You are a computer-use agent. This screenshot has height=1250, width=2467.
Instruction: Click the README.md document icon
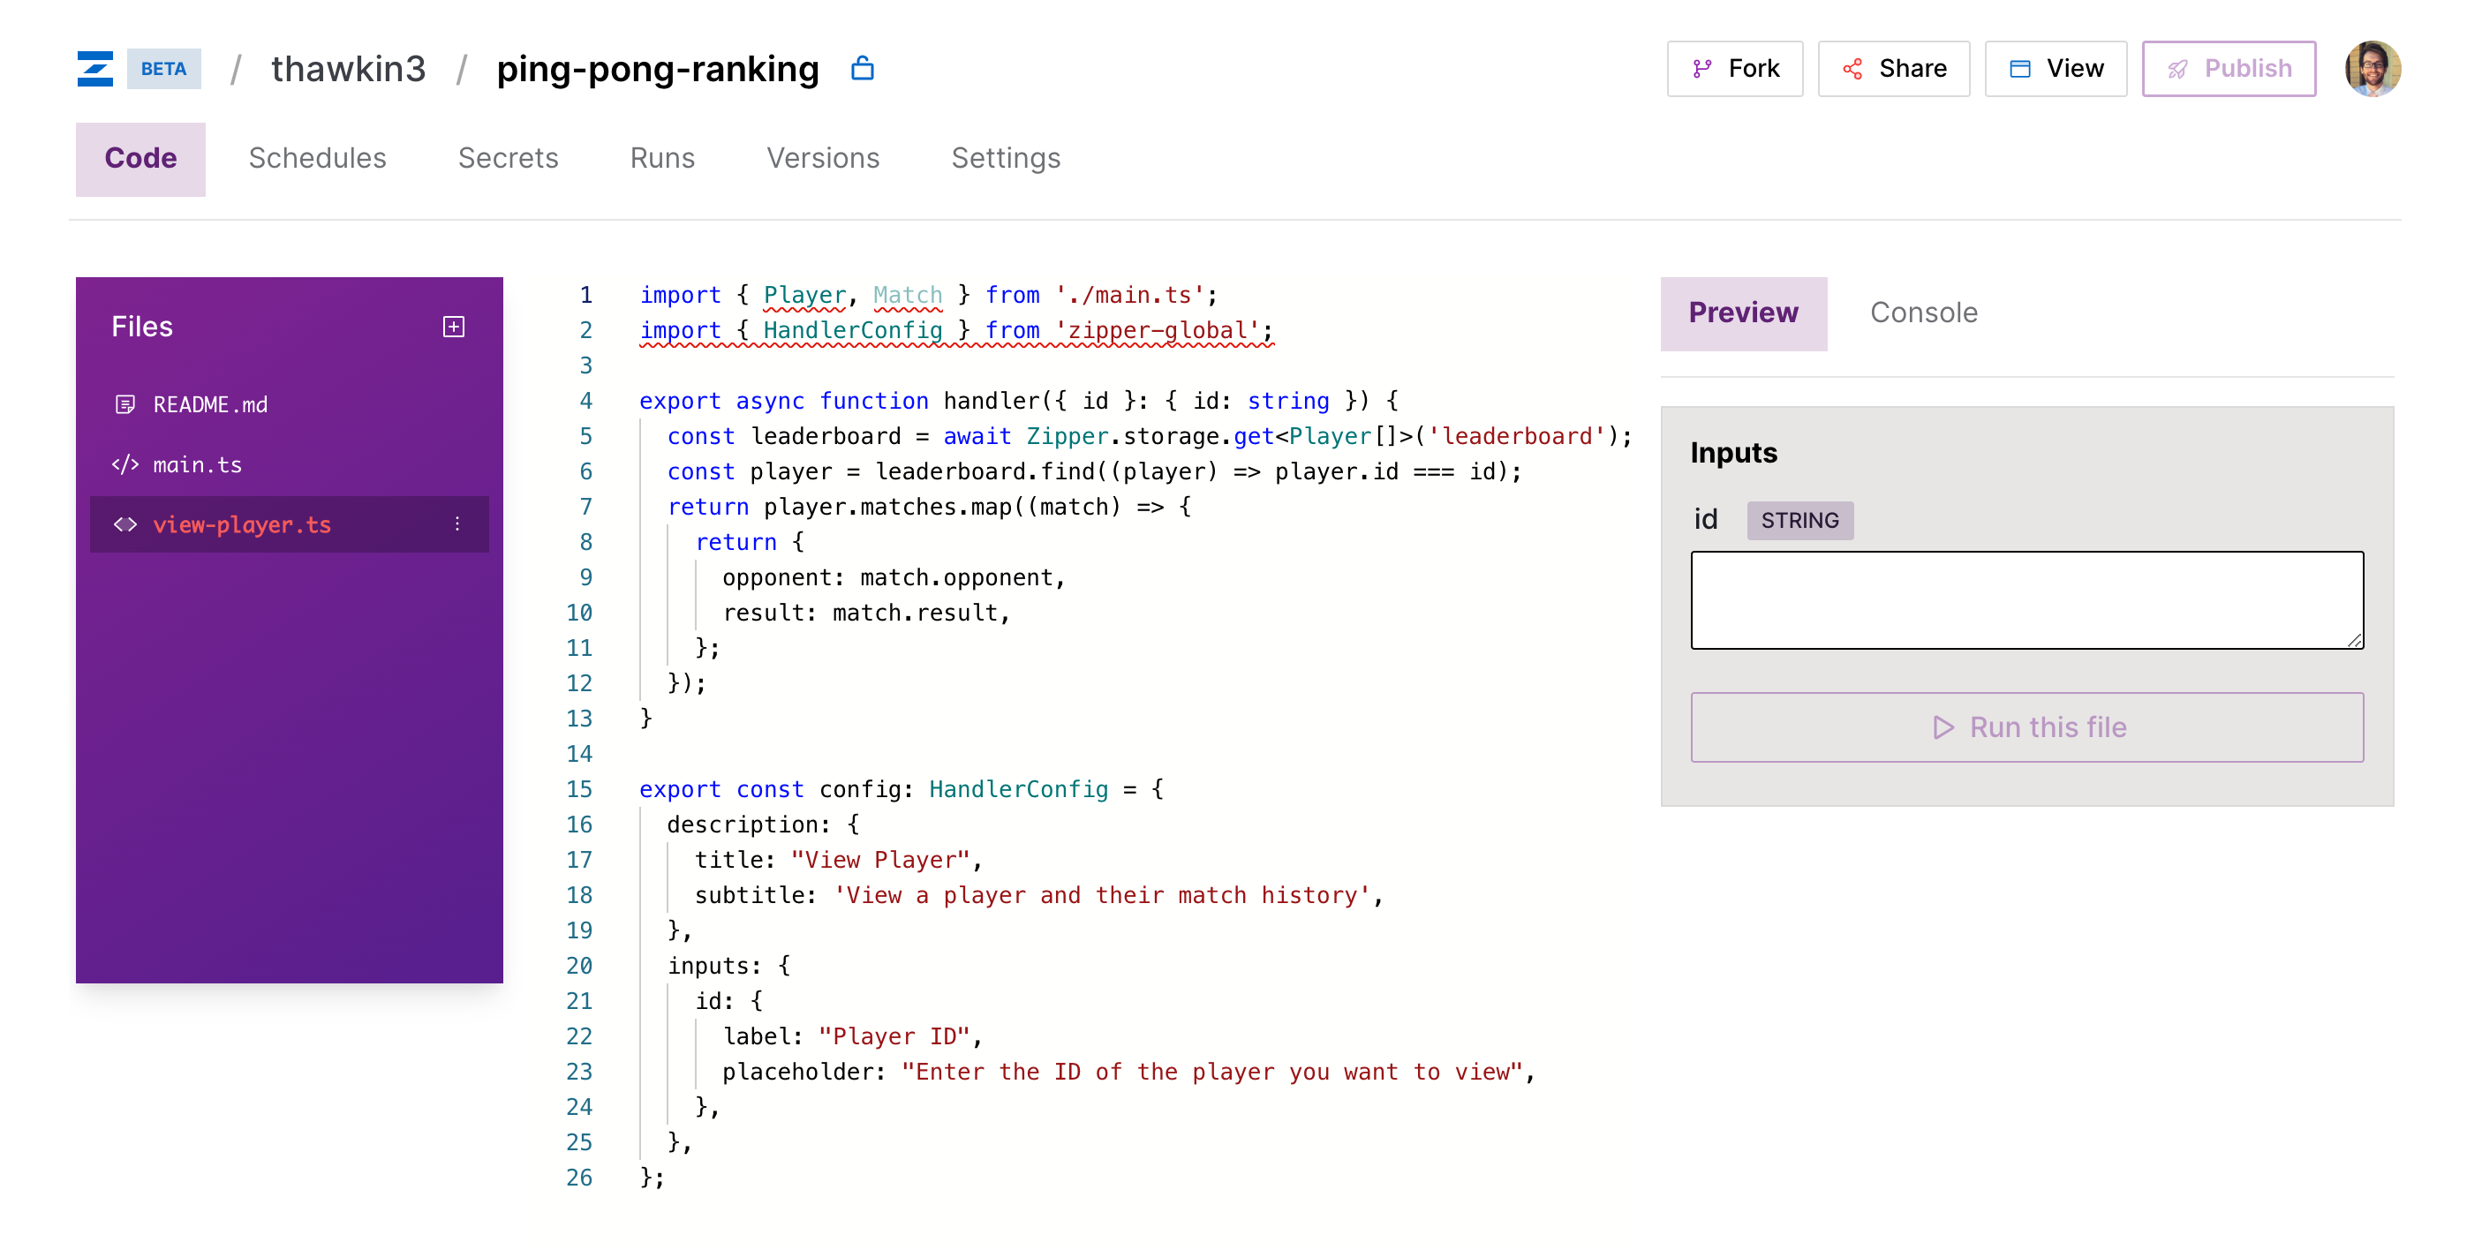(x=124, y=404)
